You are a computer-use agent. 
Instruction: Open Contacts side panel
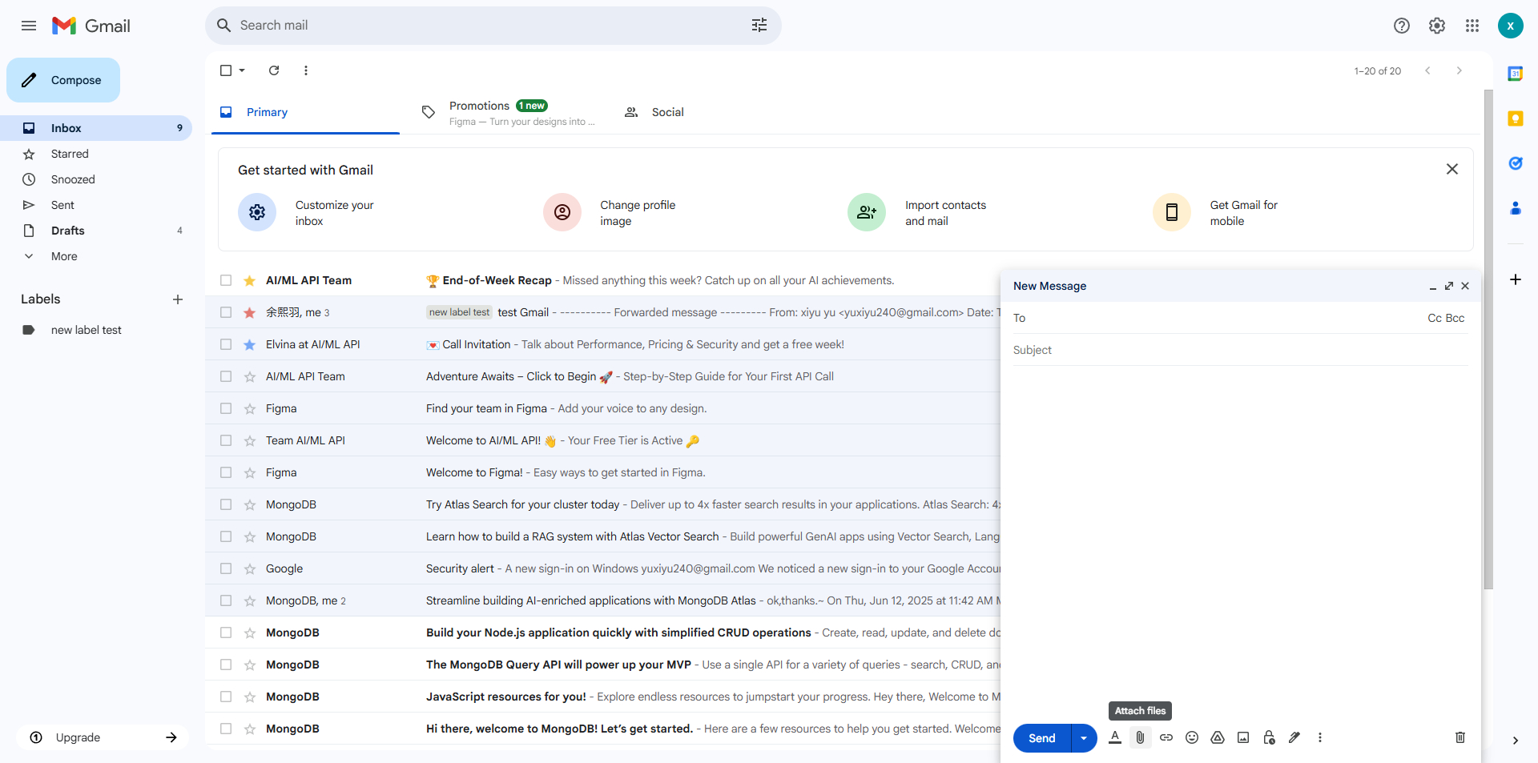(x=1516, y=208)
